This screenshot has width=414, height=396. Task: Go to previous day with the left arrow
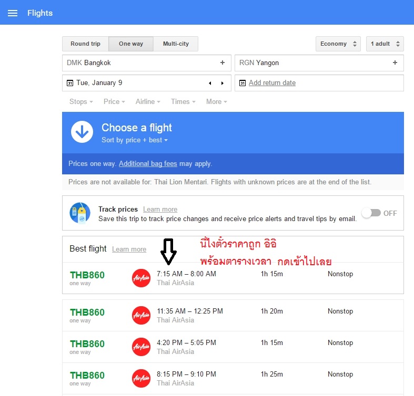(x=210, y=83)
